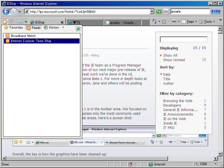Click the feed search input box
224x168 pixels.
(184, 40)
